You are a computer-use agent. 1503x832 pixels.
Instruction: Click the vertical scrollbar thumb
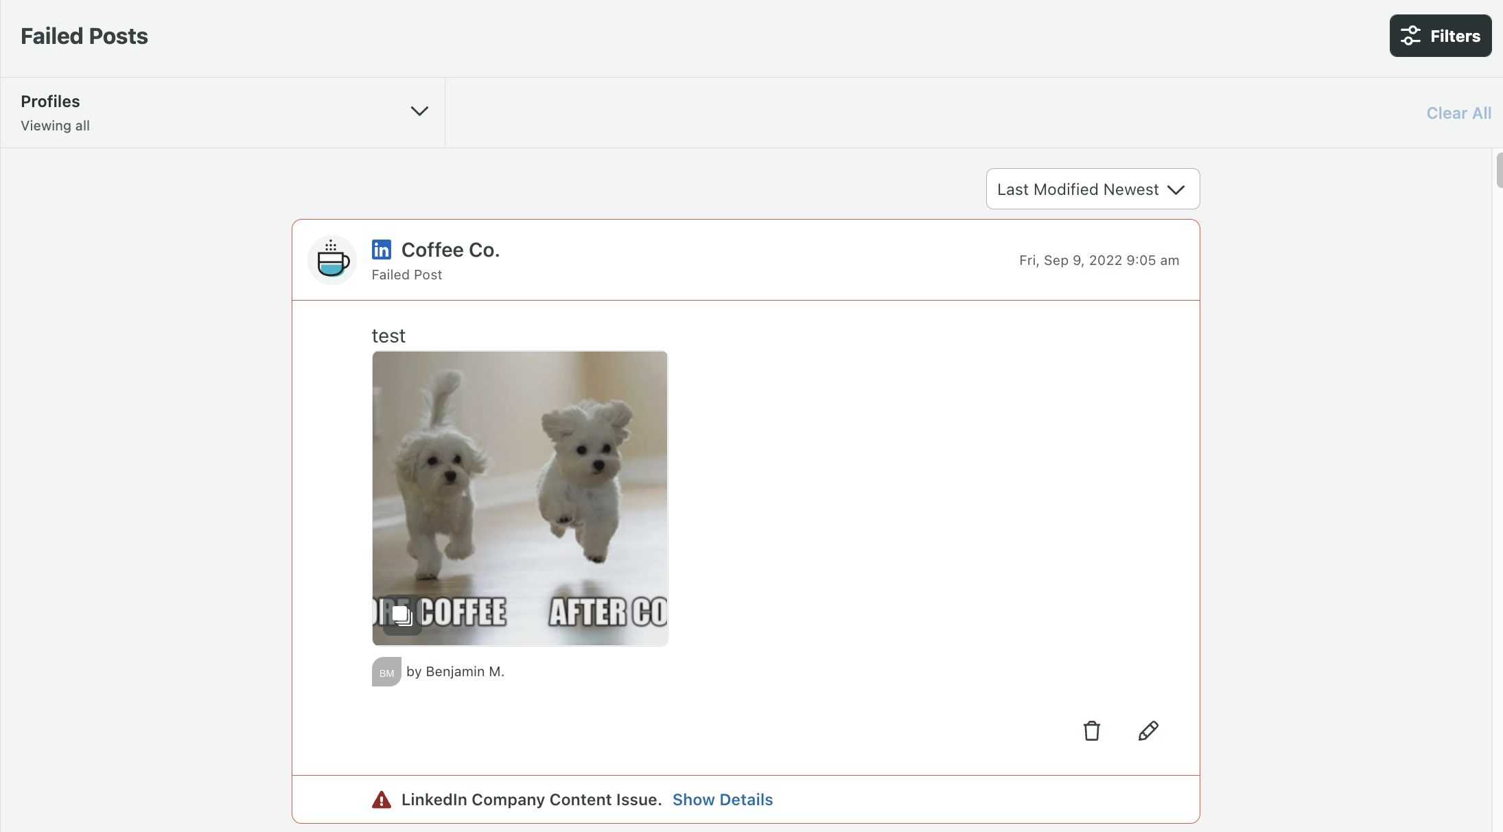coord(1499,170)
